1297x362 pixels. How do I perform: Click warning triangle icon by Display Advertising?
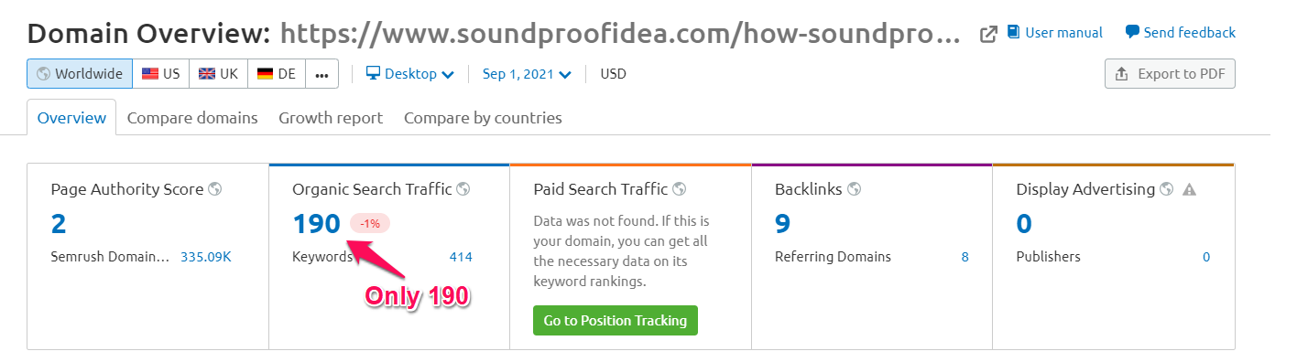(1190, 190)
